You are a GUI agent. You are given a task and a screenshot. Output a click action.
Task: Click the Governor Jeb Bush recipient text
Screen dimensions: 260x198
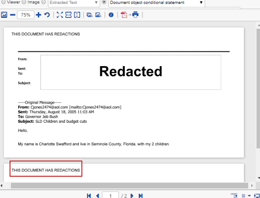(42, 117)
